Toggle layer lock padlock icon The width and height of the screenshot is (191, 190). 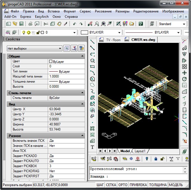coord(38,32)
